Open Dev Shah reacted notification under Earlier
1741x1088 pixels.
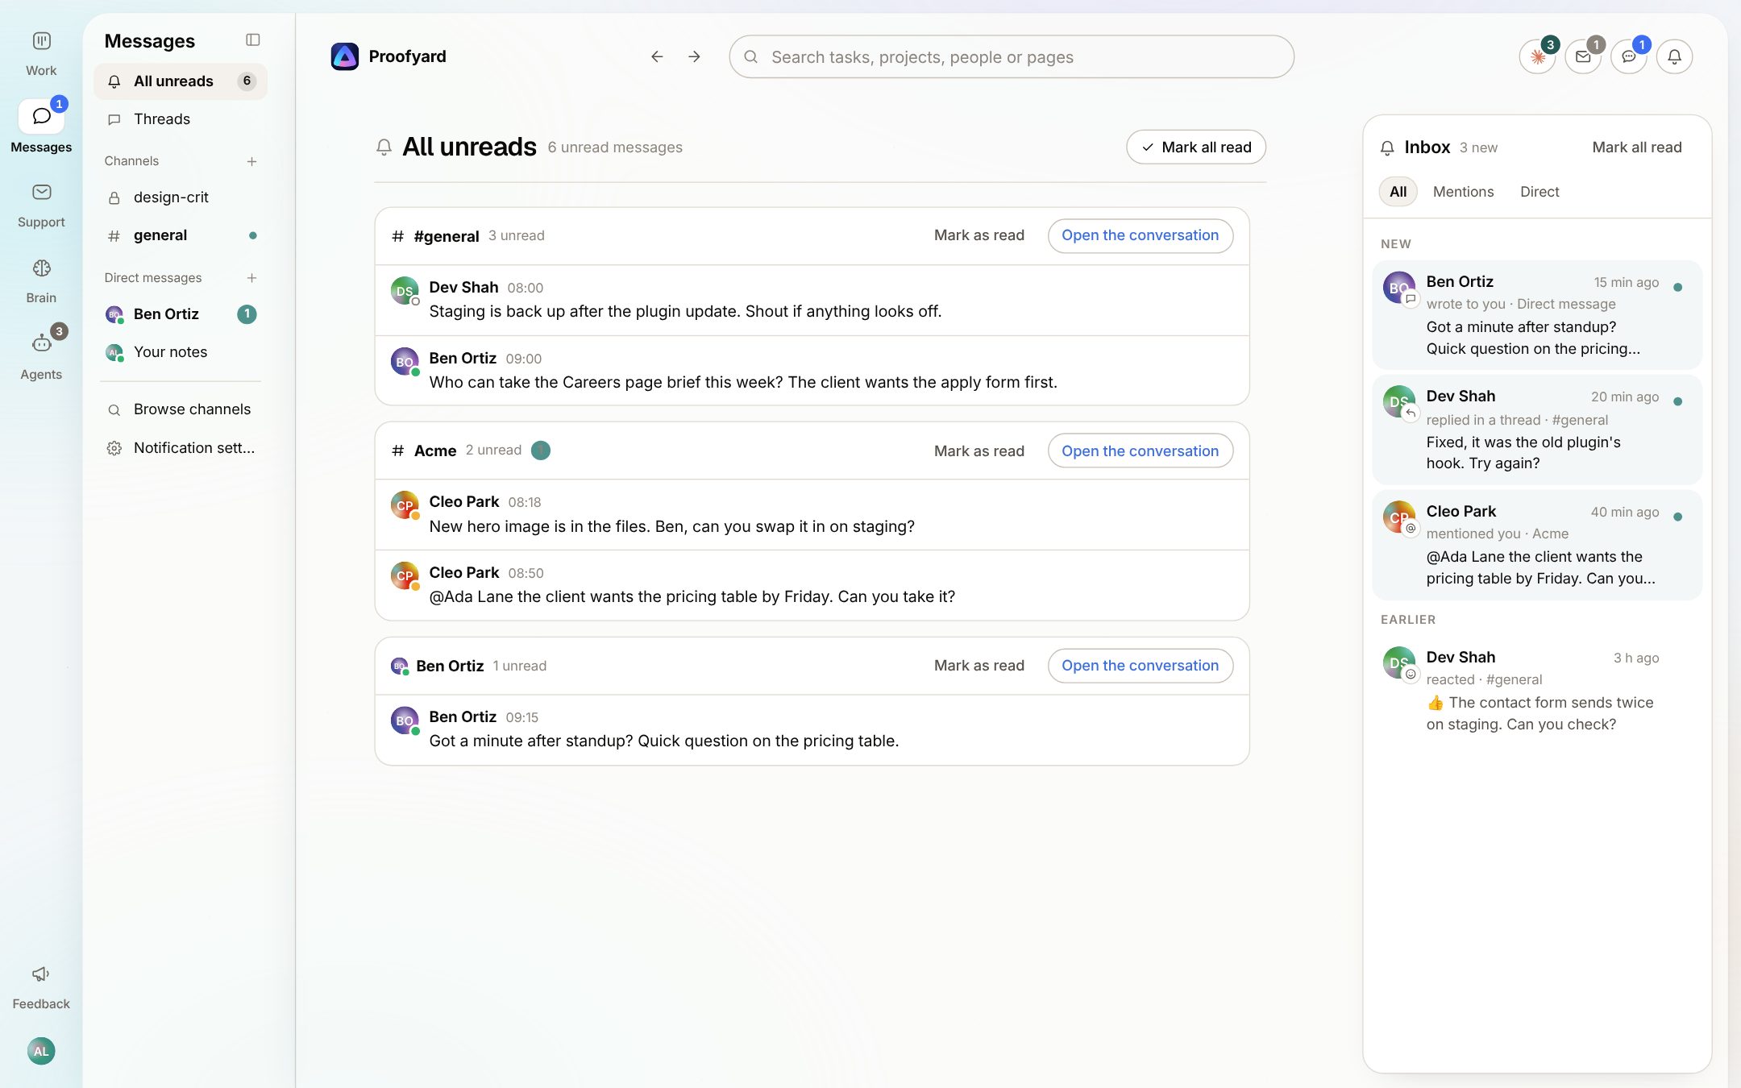[x=1537, y=691]
